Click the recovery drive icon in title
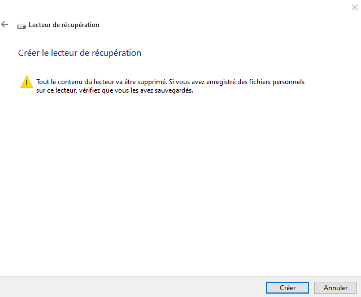The image size is (361, 297). pyautogui.click(x=21, y=26)
